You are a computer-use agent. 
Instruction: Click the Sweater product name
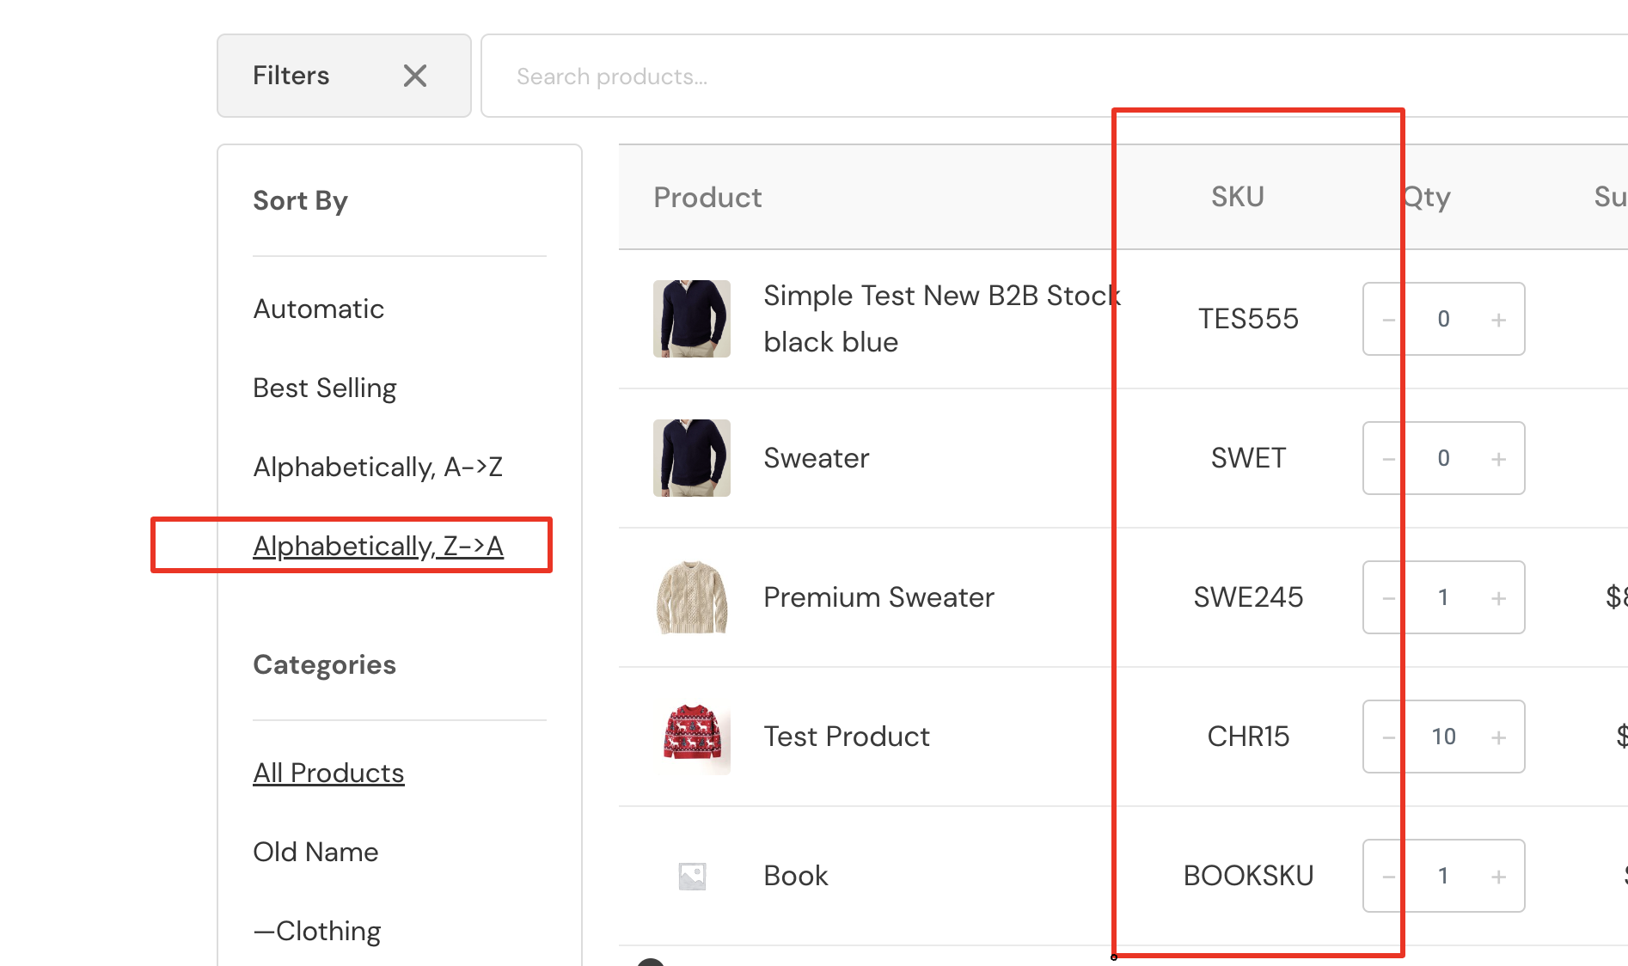tap(817, 458)
